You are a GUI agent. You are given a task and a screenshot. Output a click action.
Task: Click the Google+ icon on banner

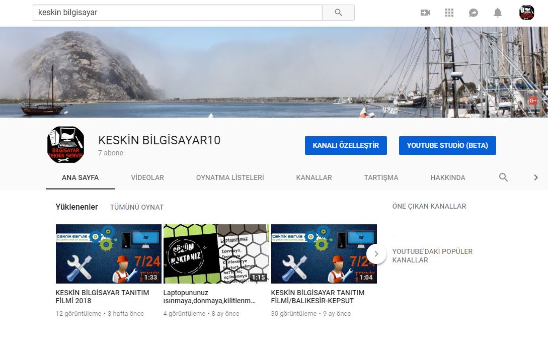pyautogui.click(x=533, y=101)
